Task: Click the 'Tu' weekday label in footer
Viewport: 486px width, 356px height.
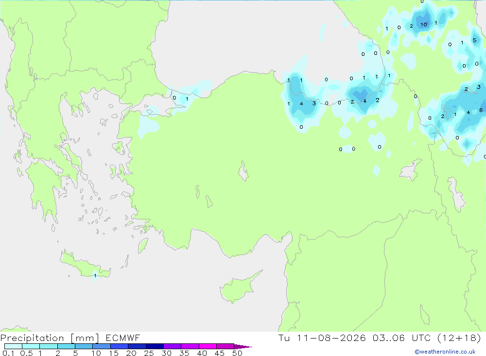Action: [x=284, y=338]
